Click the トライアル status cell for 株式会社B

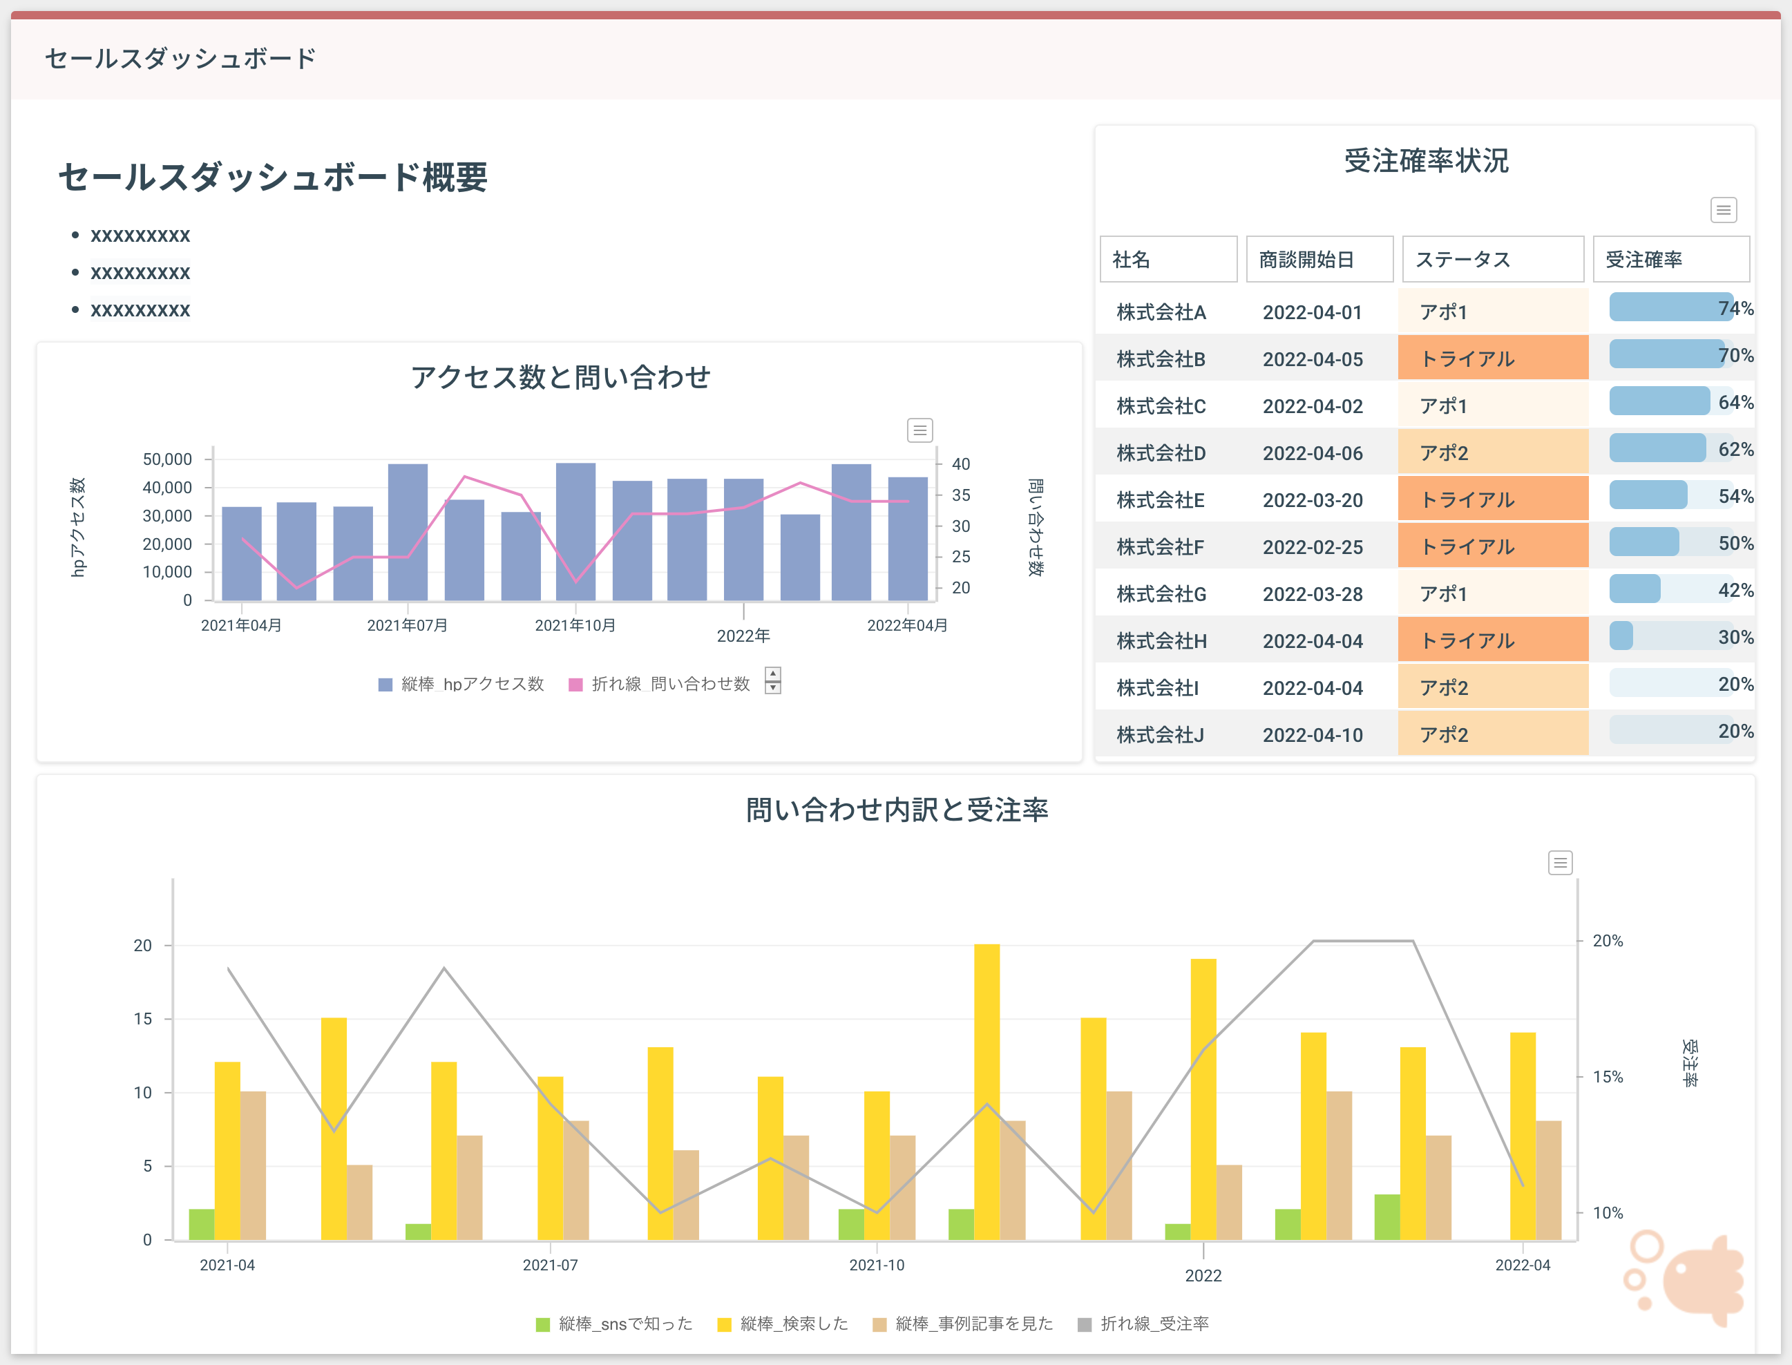[1492, 359]
